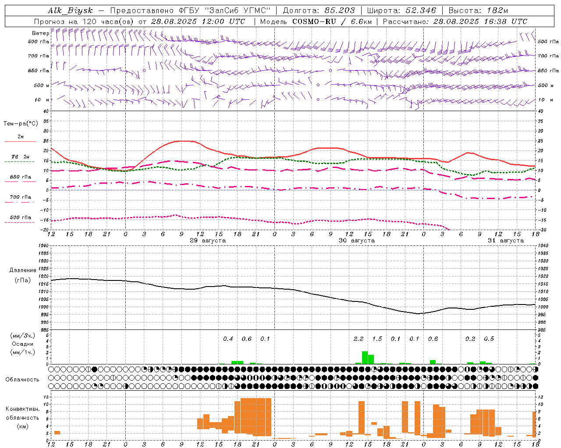Click the 10 м wind level label at left
The image size is (561, 448).
click(x=42, y=100)
